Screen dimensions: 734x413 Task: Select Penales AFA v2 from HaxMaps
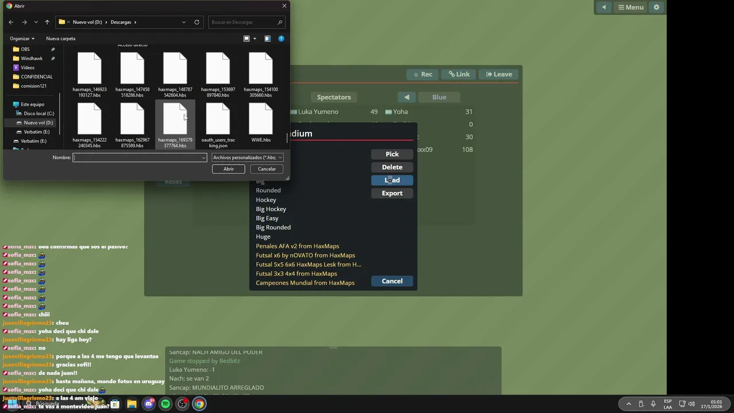[298, 246]
